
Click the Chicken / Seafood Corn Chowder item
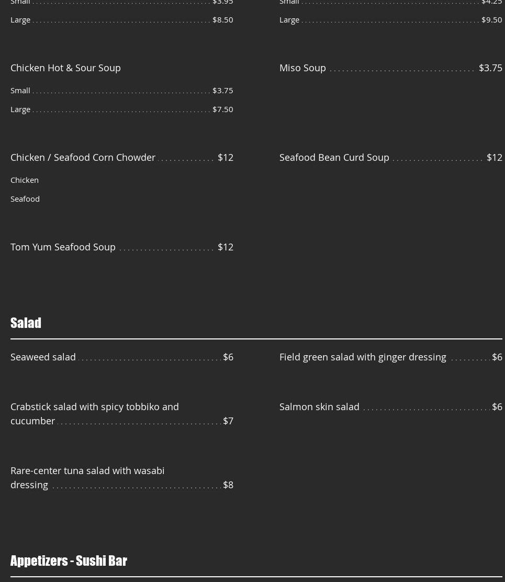click(x=83, y=157)
